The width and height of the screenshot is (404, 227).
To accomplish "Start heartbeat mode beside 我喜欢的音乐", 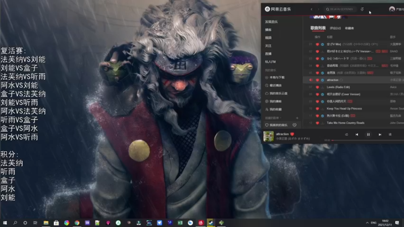I will click(x=294, y=125).
